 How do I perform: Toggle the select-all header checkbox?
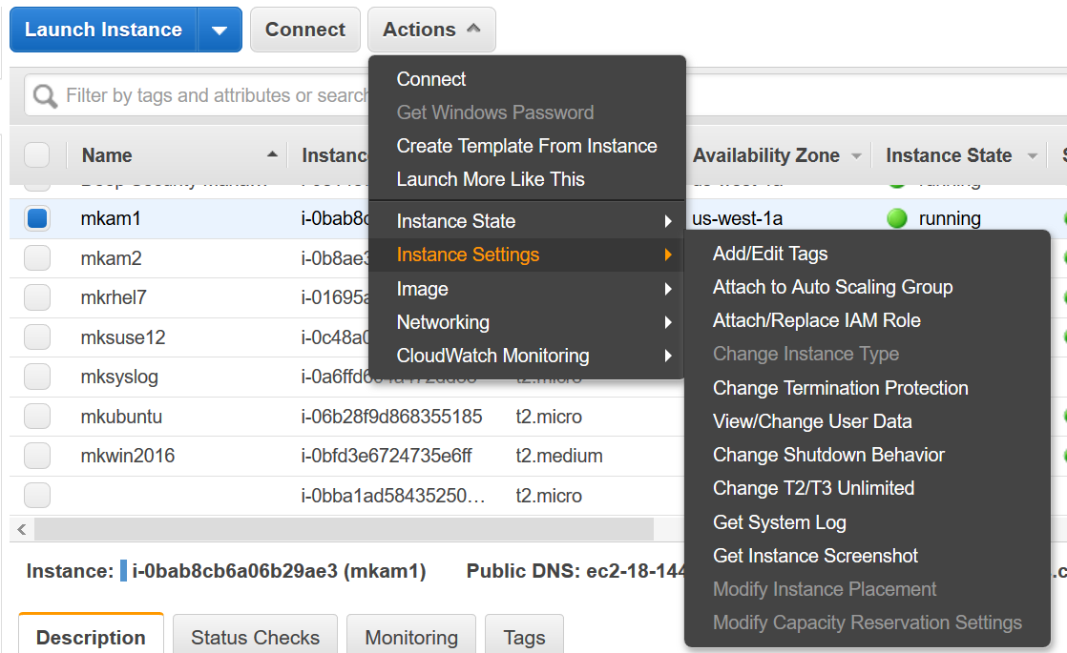coord(37,154)
